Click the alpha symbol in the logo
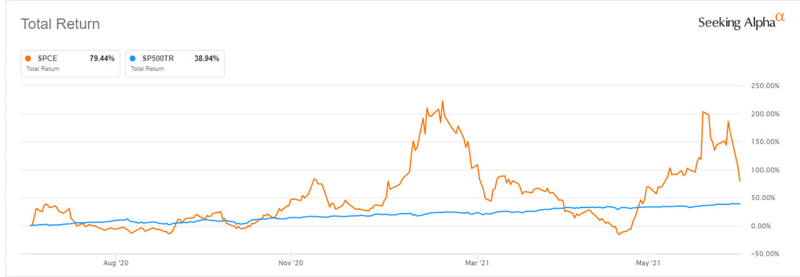Screen dimensions: 800x277 779,18
